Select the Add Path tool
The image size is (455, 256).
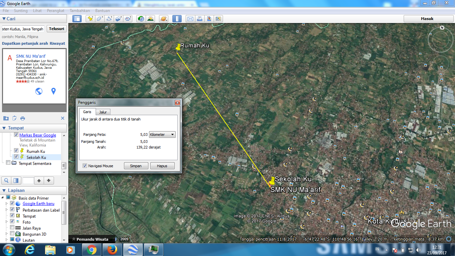[x=109, y=19]
